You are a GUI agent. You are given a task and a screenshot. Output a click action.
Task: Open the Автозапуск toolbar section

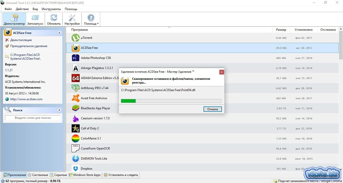pos(35,19)
